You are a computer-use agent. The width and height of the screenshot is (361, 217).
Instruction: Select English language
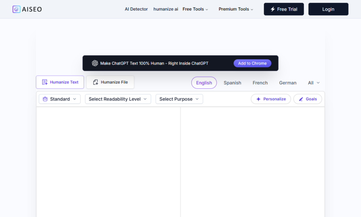point(204,83)
